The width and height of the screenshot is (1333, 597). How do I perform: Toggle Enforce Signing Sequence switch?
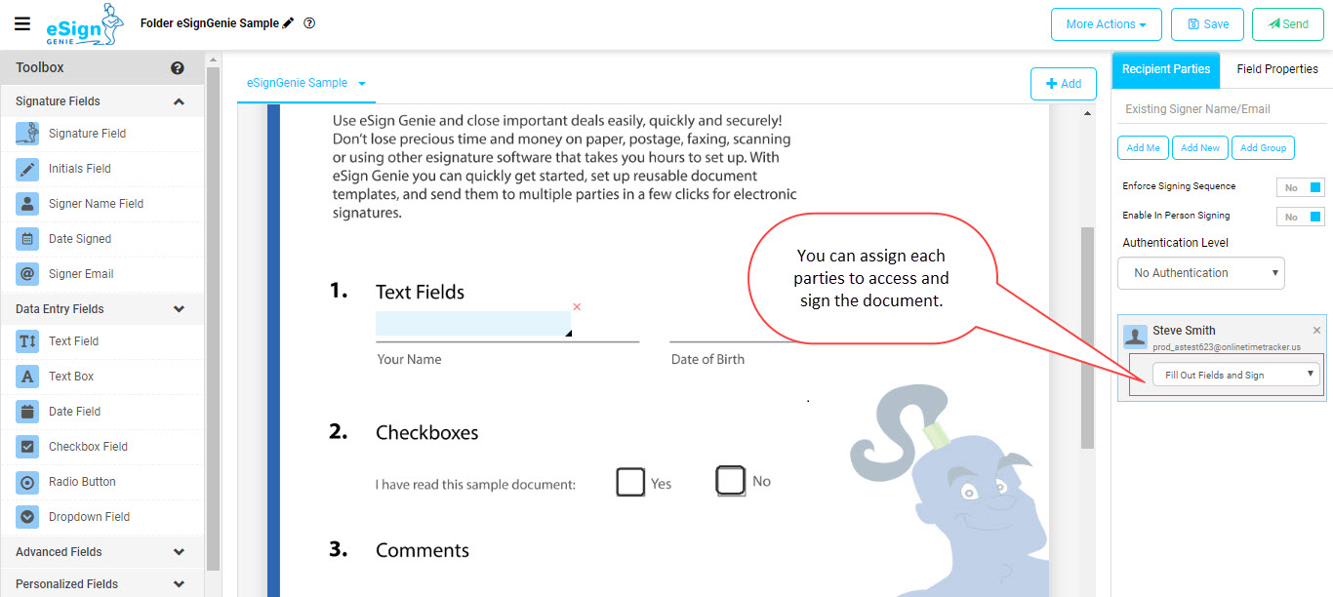pyautogui.click(x=1301, y=187)
